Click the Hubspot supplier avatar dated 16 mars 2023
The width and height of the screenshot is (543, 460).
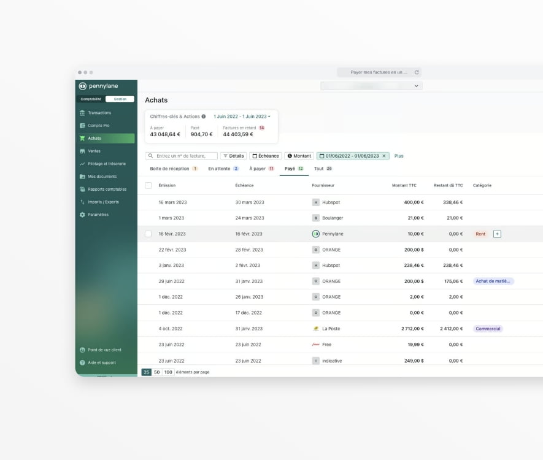click(316, 202)
